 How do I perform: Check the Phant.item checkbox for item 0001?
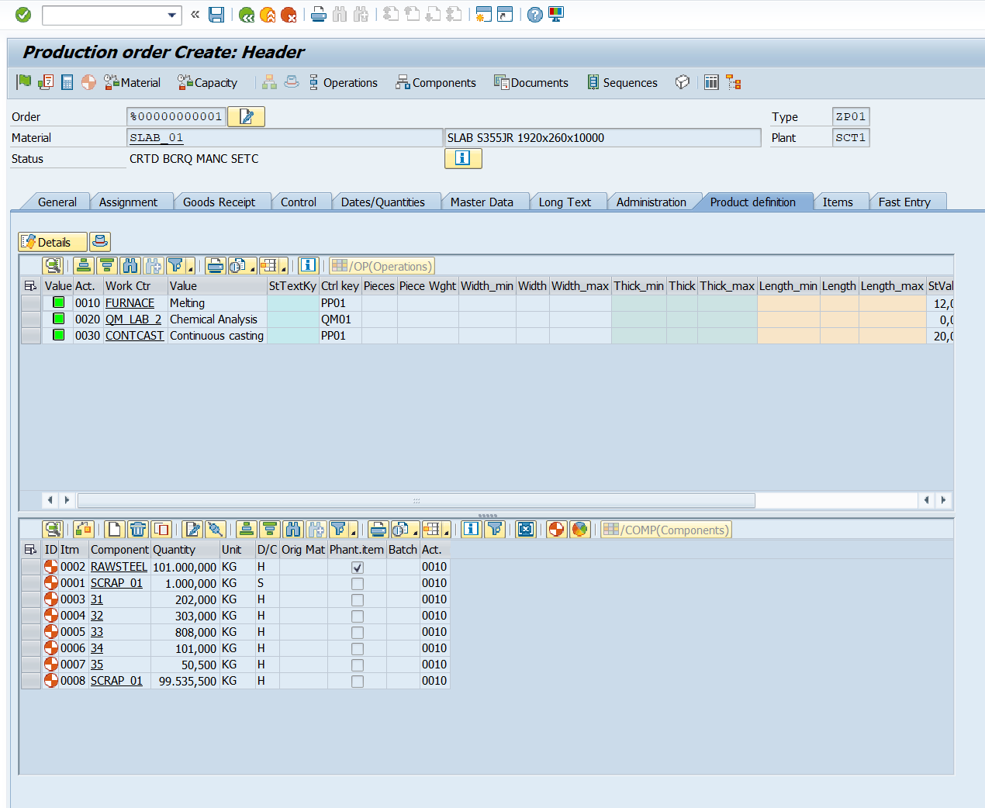pos(358,584)
